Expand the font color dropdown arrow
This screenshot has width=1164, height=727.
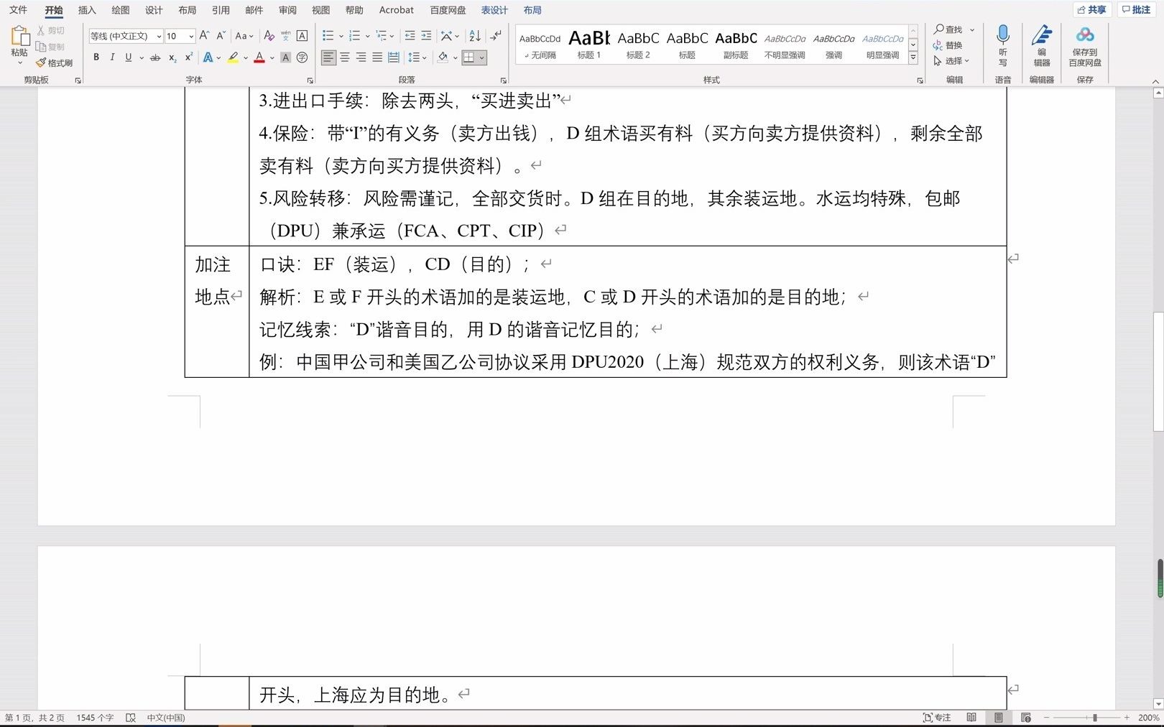coord(272,57)
